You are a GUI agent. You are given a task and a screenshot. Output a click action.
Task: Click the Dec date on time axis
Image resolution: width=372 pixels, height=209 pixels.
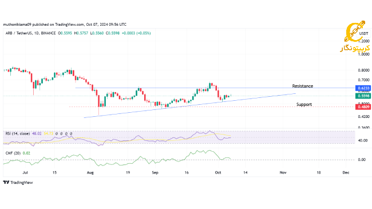pos(346,173)
